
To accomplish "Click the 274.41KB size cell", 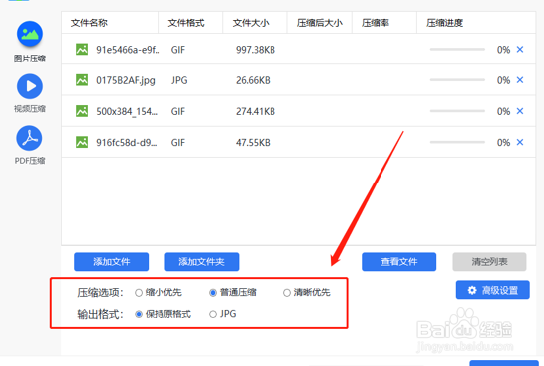I will click(256, 111).
